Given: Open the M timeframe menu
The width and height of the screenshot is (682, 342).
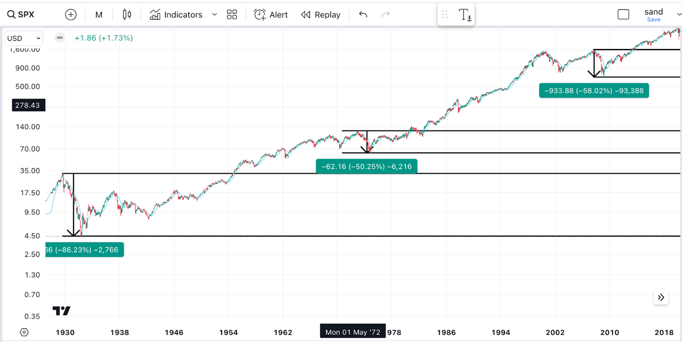Looking at the screenshot, I should tap(99, 14).
